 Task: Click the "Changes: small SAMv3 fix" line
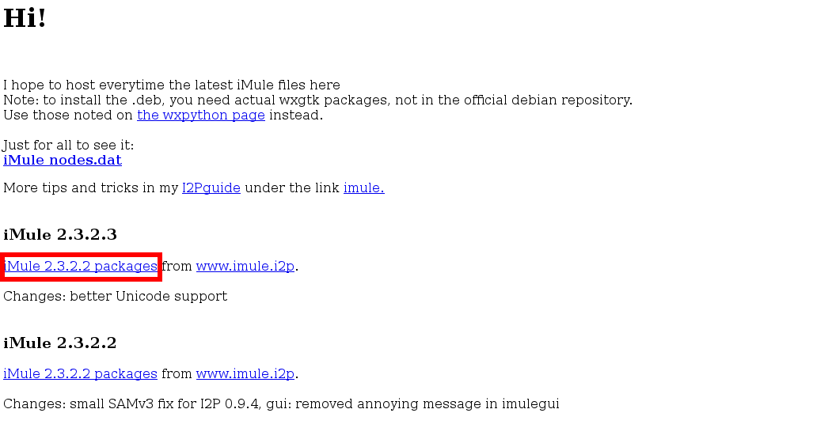[x=281, y=404]
